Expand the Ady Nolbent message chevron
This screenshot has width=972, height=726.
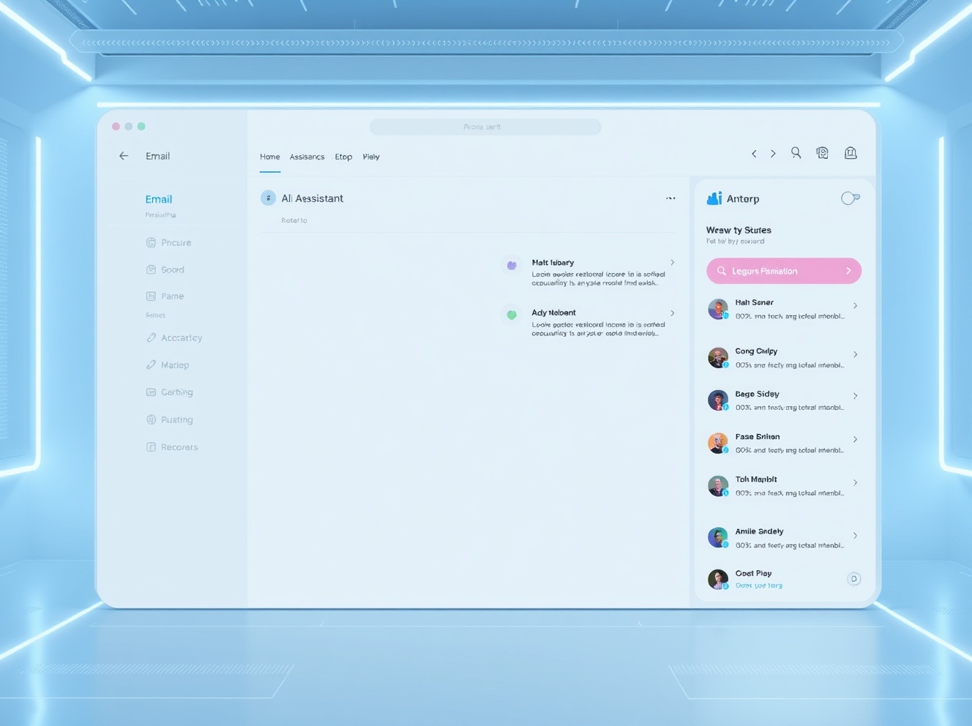pos(673,313)
